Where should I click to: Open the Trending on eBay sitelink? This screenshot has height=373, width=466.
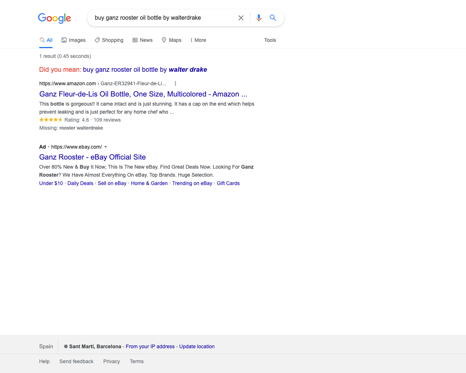point(192,183)
